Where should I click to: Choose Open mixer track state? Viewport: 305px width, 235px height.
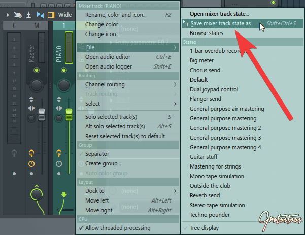tap(243, 14)
